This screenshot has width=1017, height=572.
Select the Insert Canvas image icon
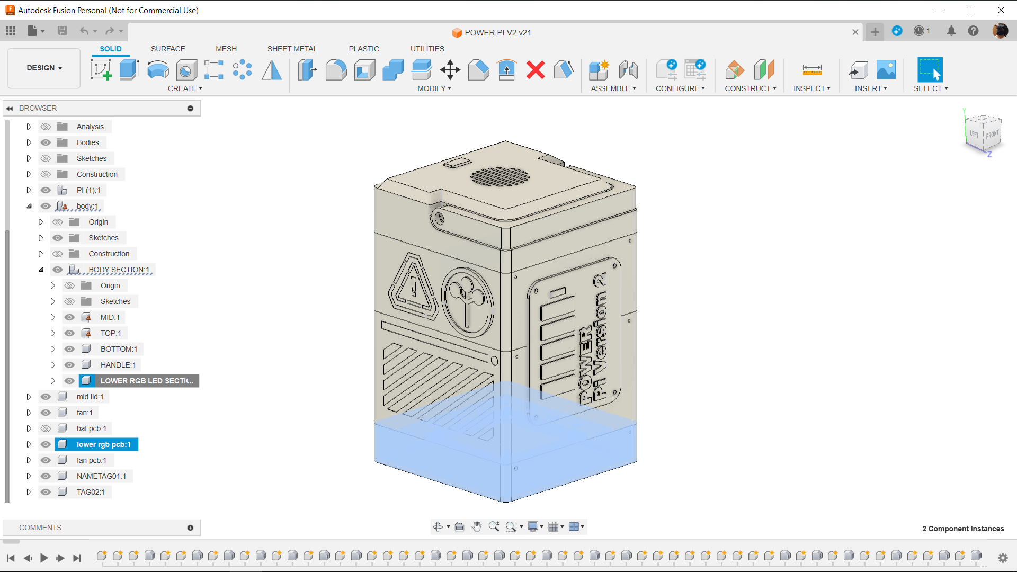point(886,69)
